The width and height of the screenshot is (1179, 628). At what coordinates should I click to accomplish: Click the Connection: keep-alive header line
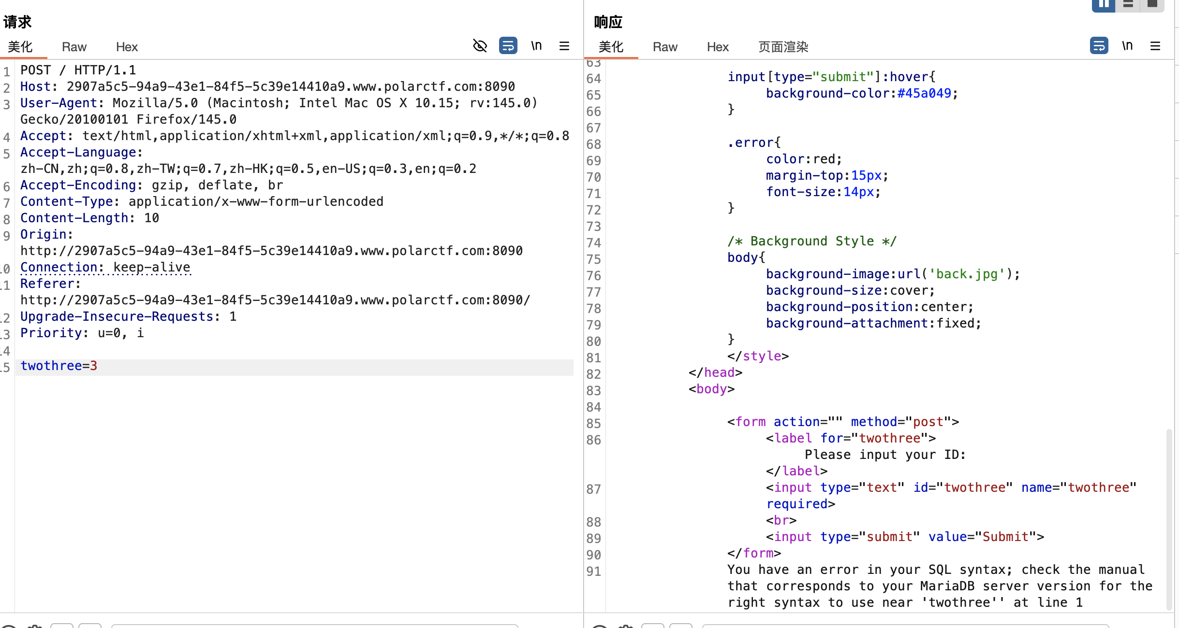coord(105,267)
